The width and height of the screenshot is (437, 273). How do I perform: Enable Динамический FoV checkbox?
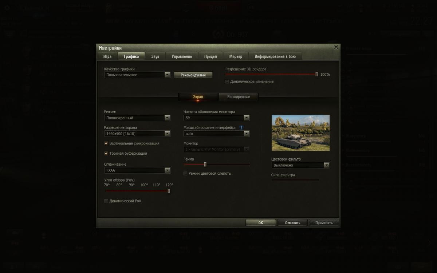click(x=106, y=201)
